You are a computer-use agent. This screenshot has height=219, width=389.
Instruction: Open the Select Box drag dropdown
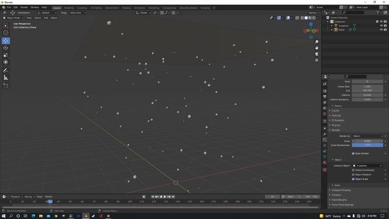[78, 13]
